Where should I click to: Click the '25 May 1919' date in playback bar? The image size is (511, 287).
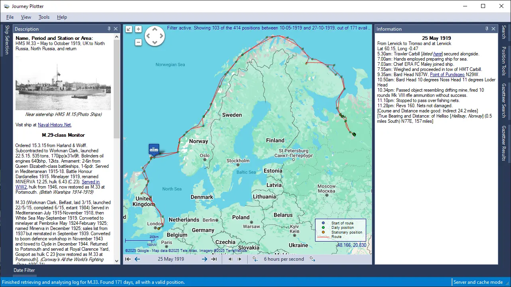coord(171,259)
